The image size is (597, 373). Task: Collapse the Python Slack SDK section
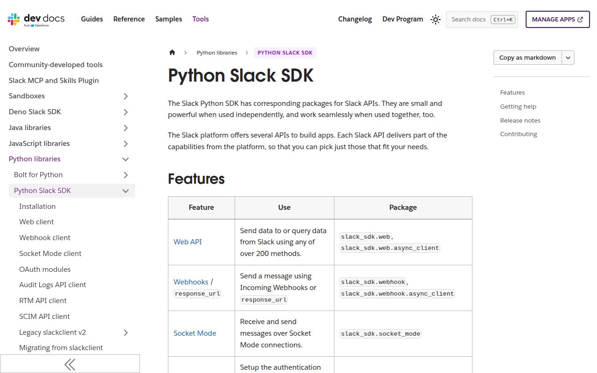[125, 191]
